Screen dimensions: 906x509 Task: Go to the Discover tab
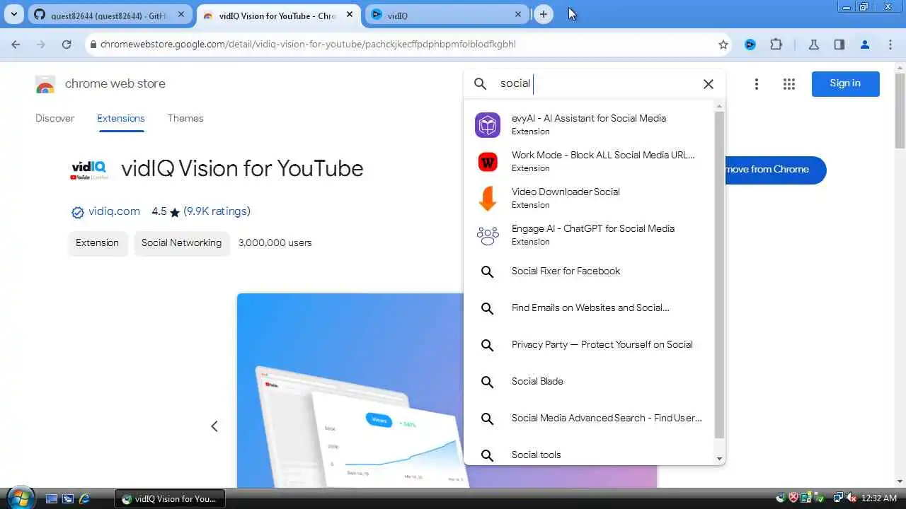55,118
